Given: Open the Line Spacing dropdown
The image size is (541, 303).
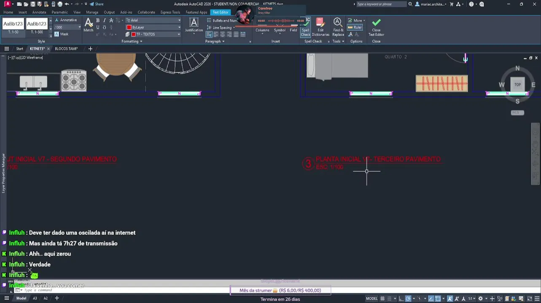Looking at the screenshot, I should click(221, 27).
